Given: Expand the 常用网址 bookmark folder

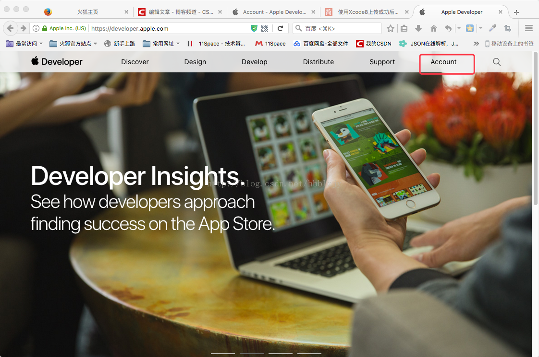Looking at the screenshot, I should tap(161, 44).
